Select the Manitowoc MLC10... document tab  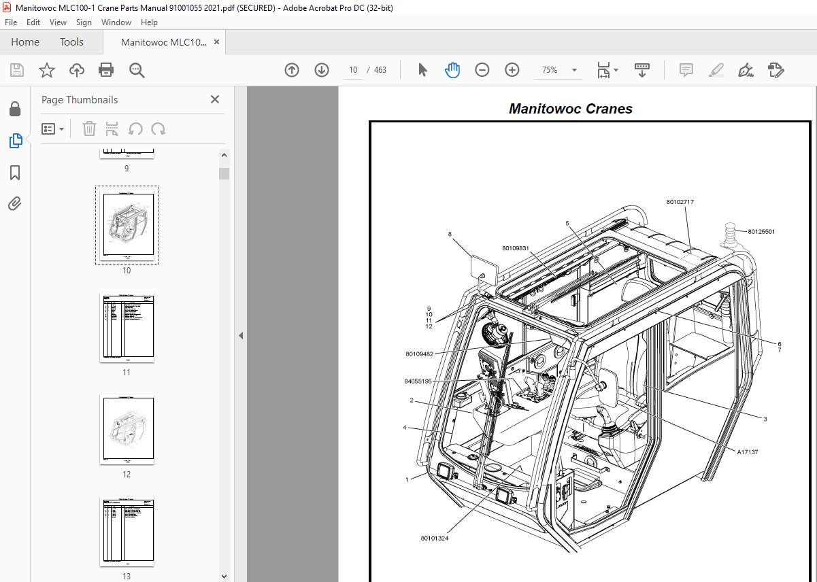pyautogui.click(x=164, y=42)
